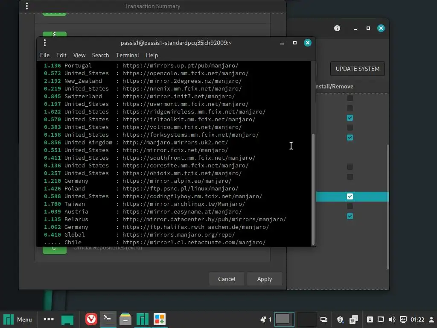Click the volume speaker icon
The width and height of the screenshot is (437, 328).
[x=392, y=319]
